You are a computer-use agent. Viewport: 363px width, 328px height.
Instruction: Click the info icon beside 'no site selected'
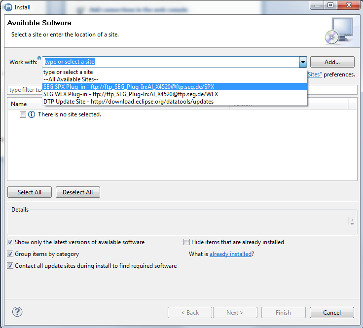tap(32, 114)
